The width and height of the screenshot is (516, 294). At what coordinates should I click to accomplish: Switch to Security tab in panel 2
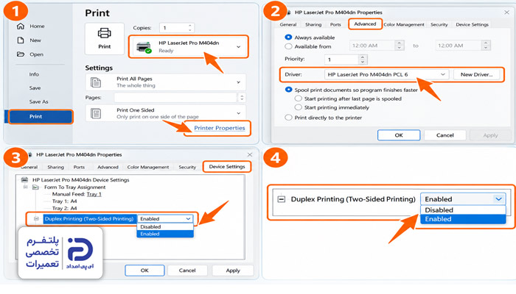pyautogui.click(x=439, y=24)
